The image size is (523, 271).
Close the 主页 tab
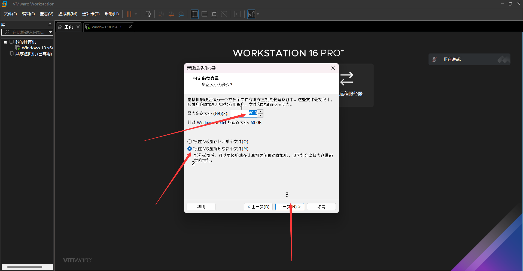pos(78,27)
